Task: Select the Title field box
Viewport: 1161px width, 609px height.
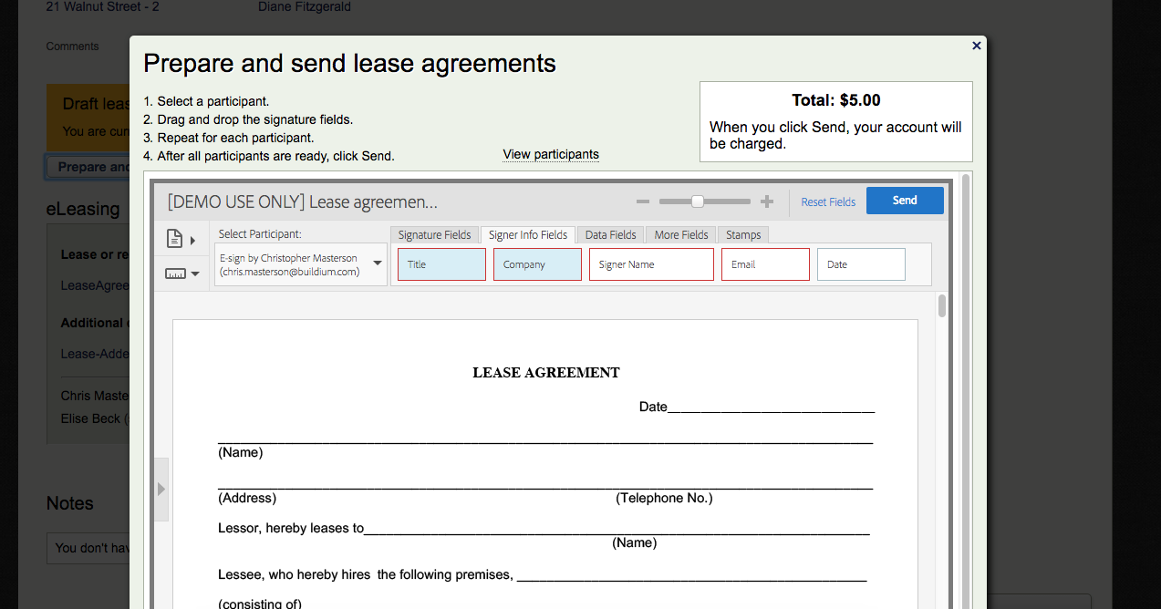Action: 441,264
